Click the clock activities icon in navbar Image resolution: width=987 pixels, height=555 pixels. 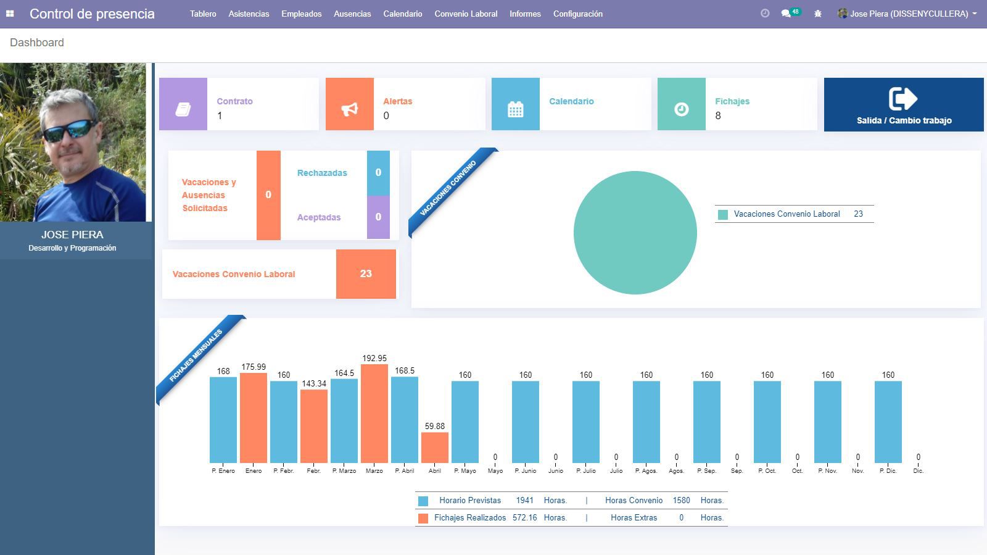[765, 14]
